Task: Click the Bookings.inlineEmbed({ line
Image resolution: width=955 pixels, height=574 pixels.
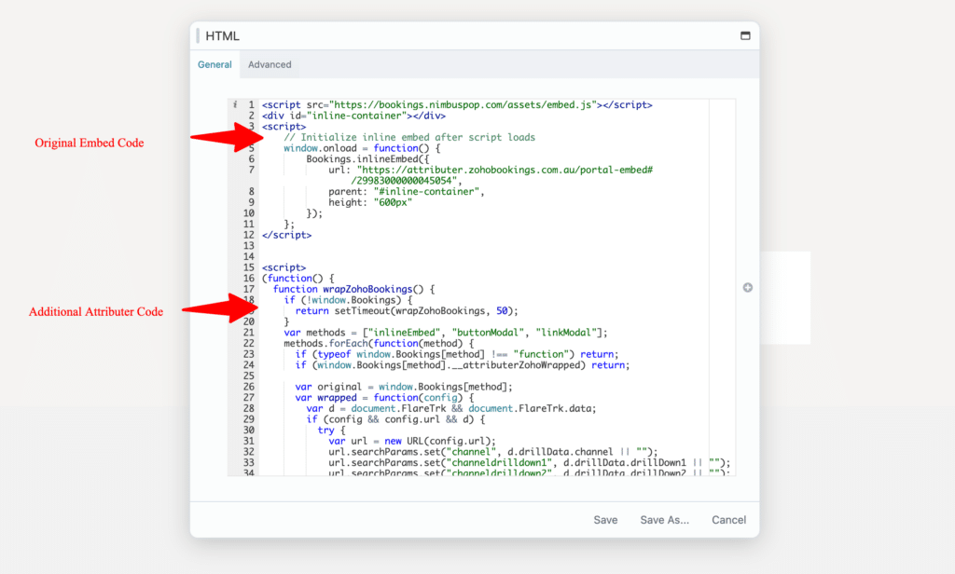Action: point(367,158)
